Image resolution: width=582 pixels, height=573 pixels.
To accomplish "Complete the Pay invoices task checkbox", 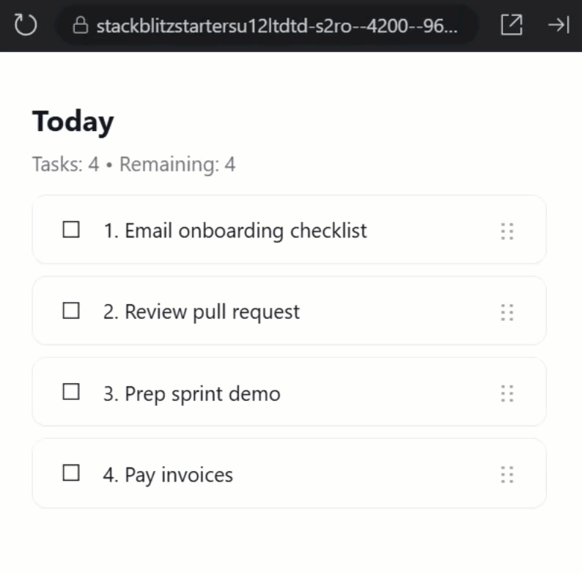I will pyautogui.click(x=71, y=474).
